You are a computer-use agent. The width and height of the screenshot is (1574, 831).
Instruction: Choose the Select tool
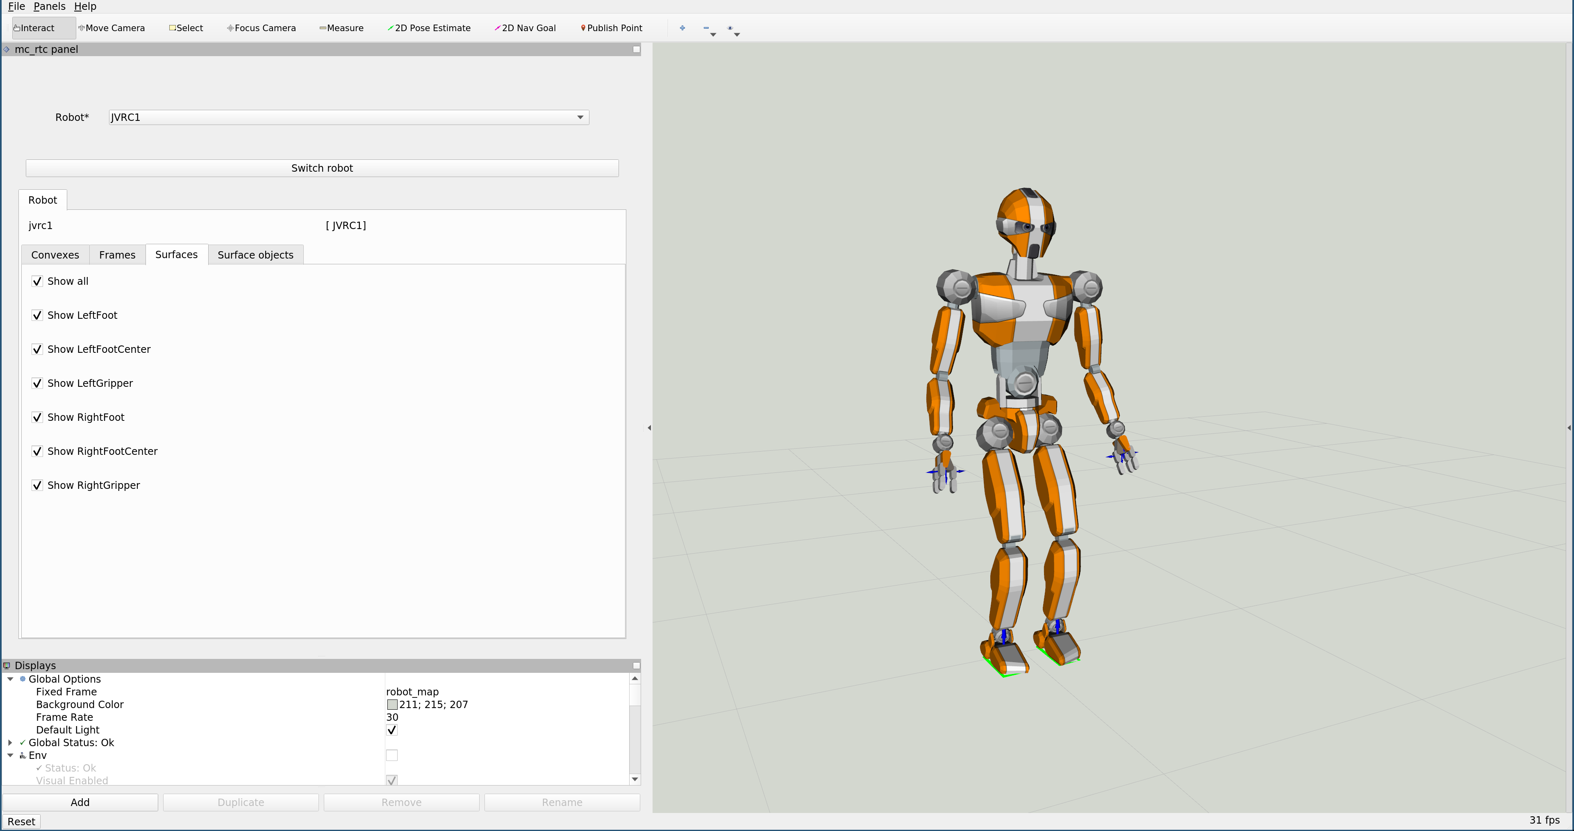pos(186,27)
